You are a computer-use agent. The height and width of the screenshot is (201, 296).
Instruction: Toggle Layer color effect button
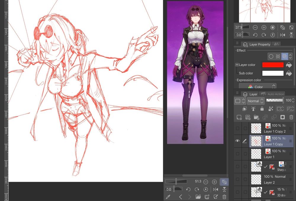(x=284, y=56)
